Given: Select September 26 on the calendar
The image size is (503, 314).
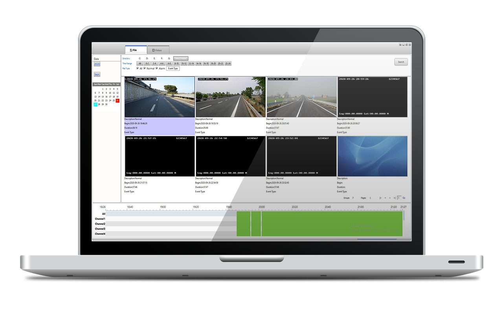Looking at the screenshot, I should [x=117, y=100].
